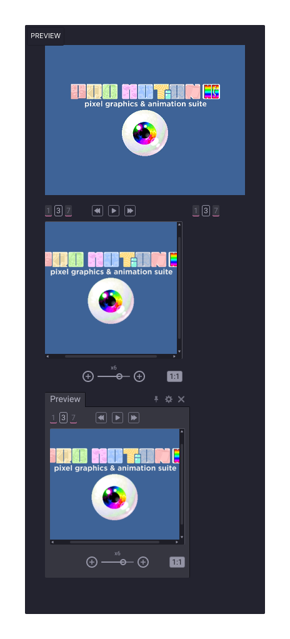The height and width of the screenshot is (639, 290).
Task: Click the right arrow of the middle preview's horizontal scrollbar
Action: (x=174, y=356)
